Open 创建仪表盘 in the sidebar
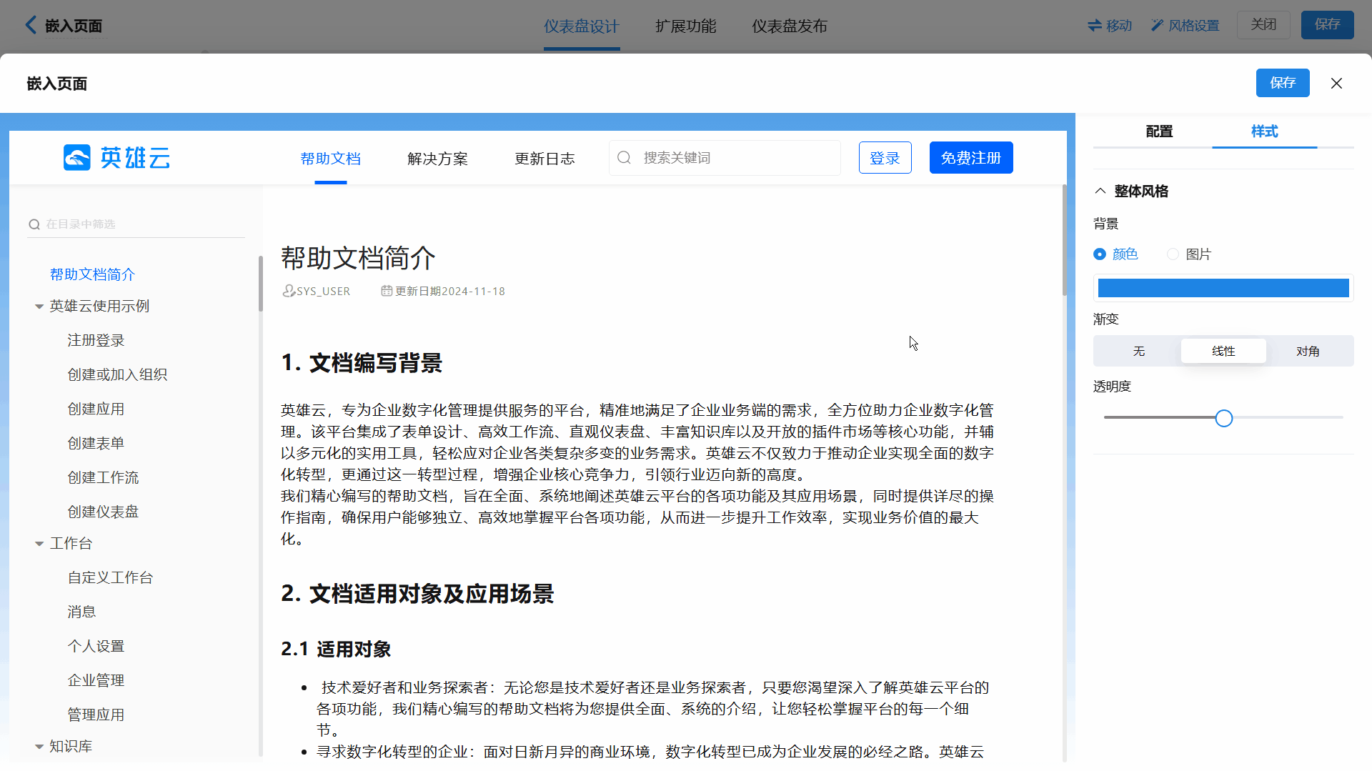 103,512
